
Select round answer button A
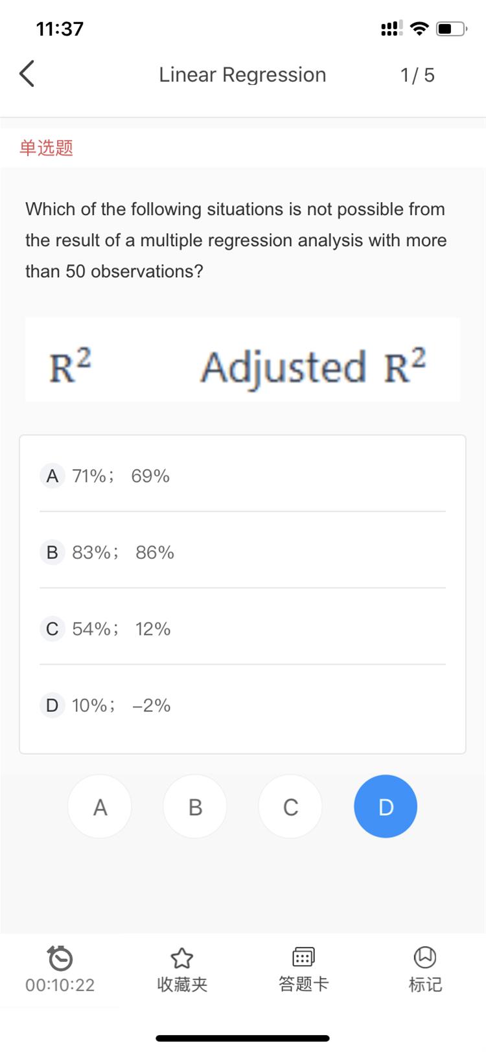pyautogui.click(x=100, y=806)
